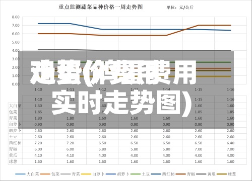Select the 黄瓜 legend entry
252x181 pixels.
(206, 174)
